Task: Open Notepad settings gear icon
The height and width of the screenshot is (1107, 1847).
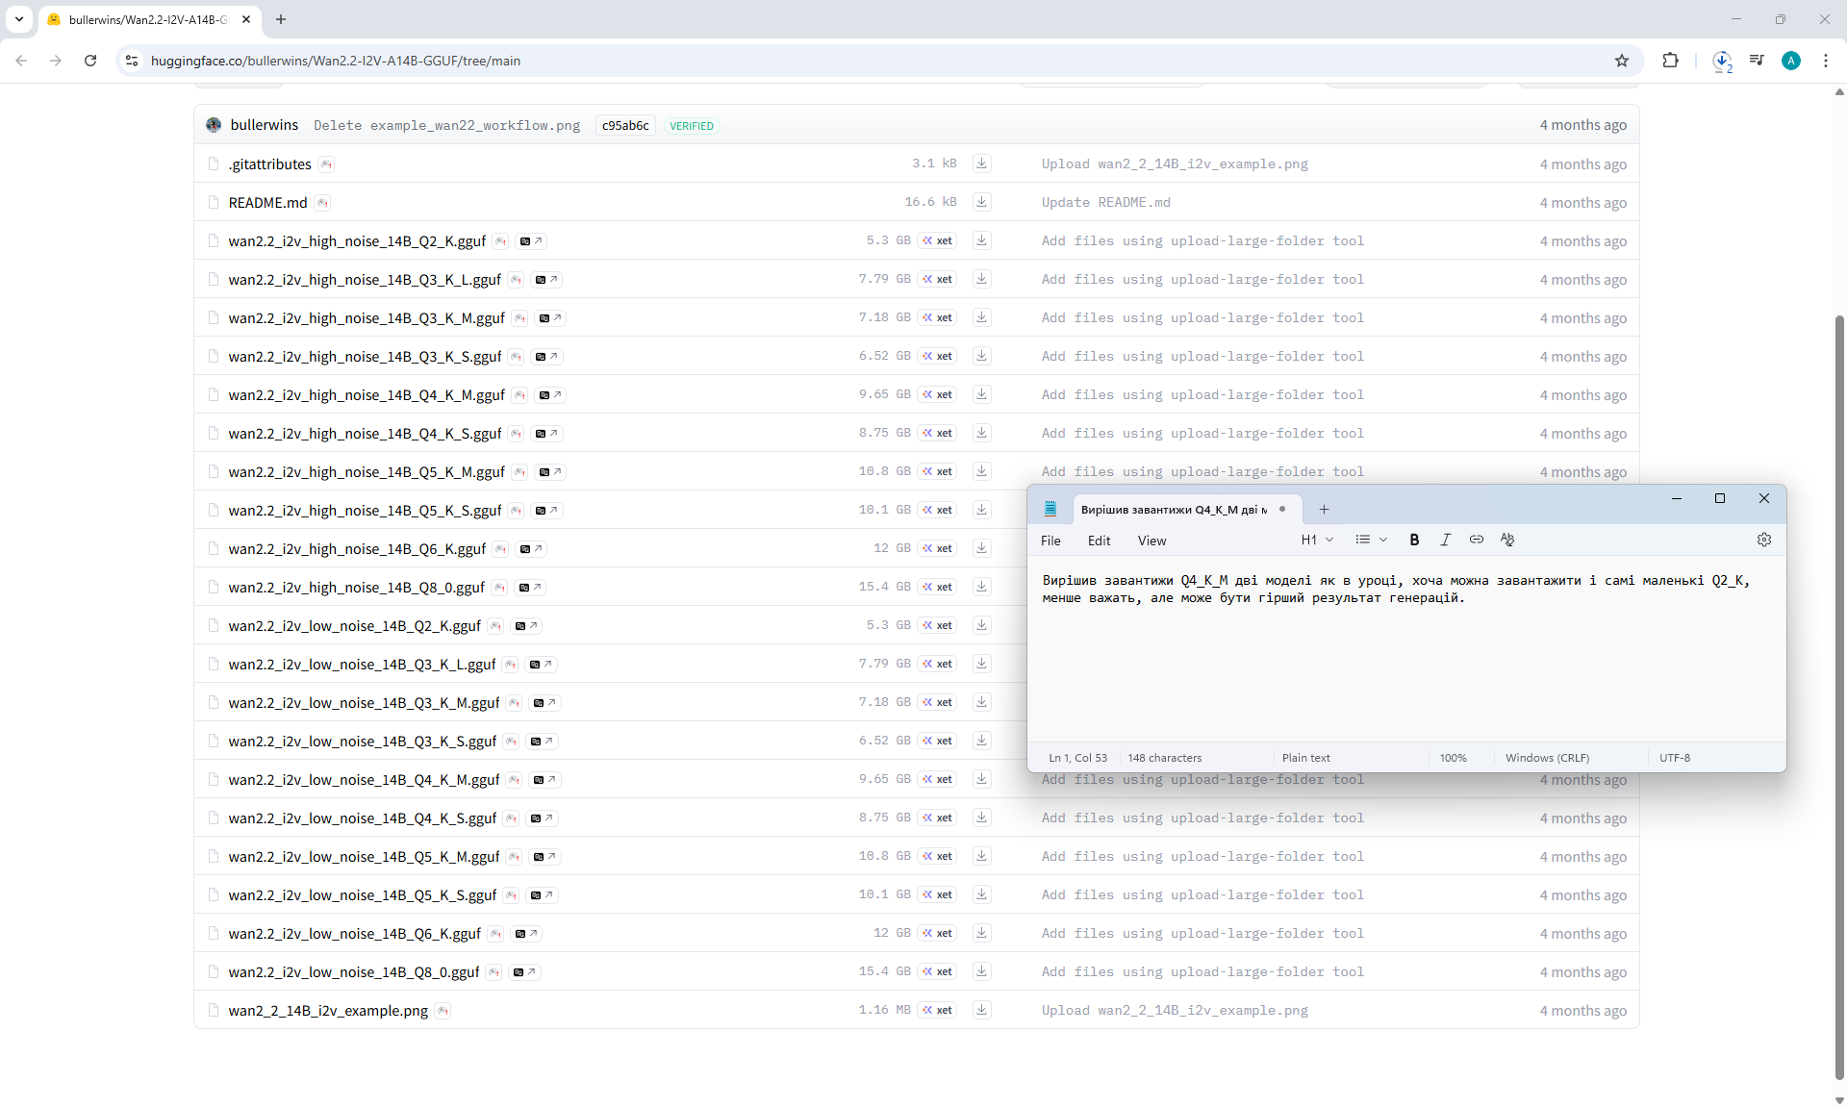Action: pyautogui.click(x=1763, y=541)
